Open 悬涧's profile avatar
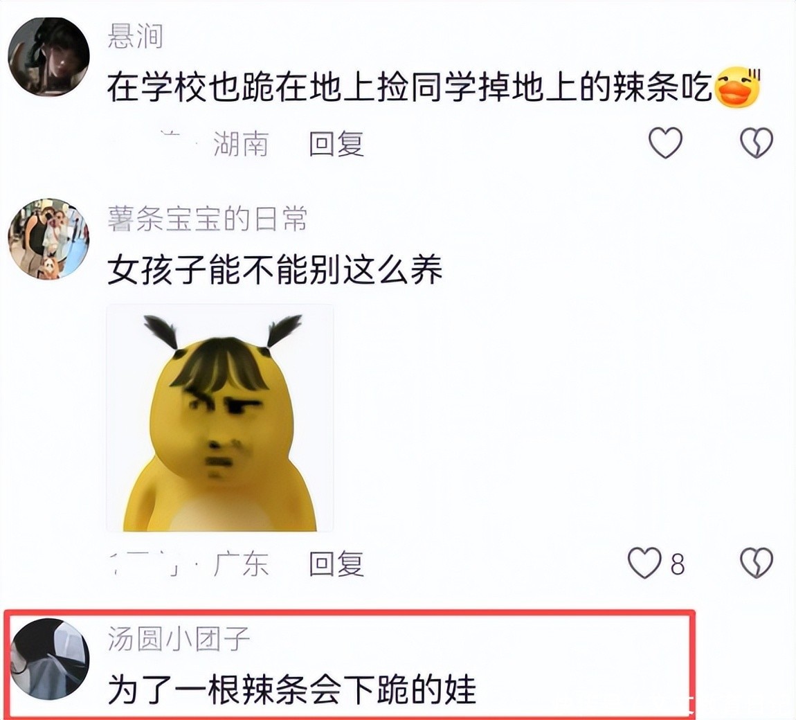Image resolution: width=796 pixels, height=720 pixels. pyautogui.click(x=48, y=57)
